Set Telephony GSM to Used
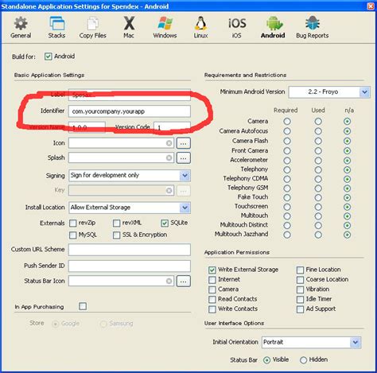This screenshot has width=377, height=373. click(x=318, y=188)
